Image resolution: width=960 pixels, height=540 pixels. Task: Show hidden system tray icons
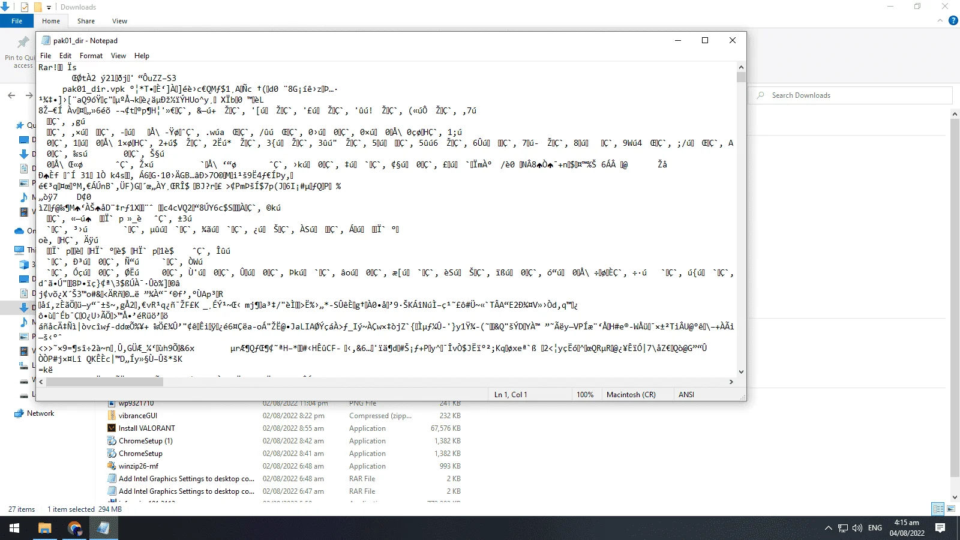(829, 528)
